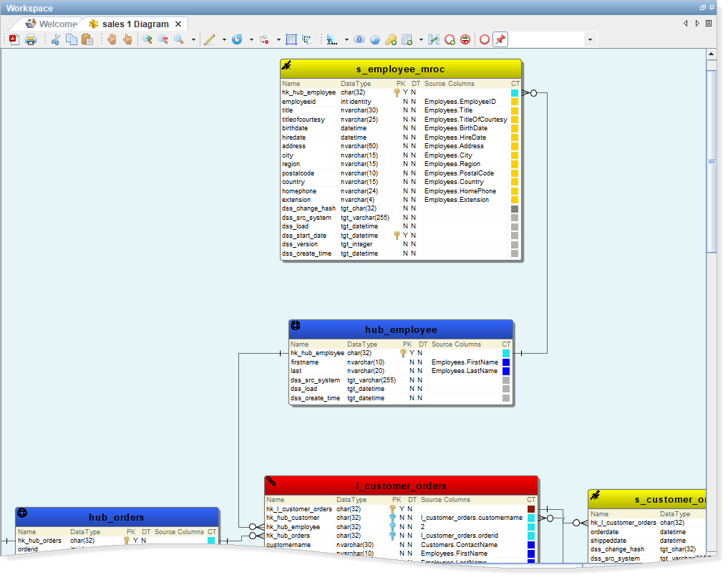Toggle the red circle toolbar button
The image size is (728, 580).
tap(484, 40)
